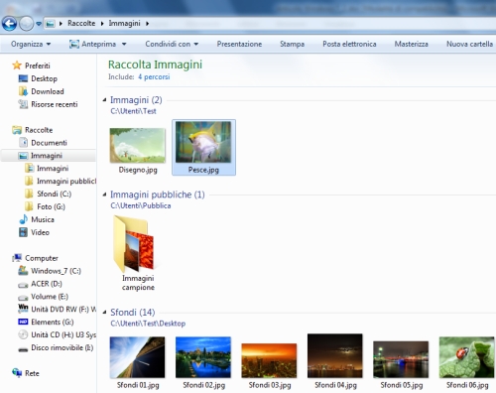
Task: Select the Sfondi 04.jpg thumbnail
Action: (335, 361)
